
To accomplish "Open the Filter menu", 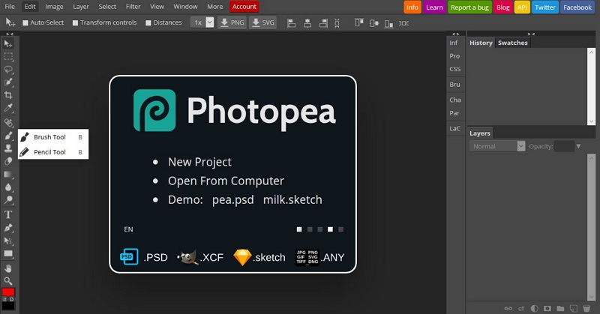I will click(133, 7).
